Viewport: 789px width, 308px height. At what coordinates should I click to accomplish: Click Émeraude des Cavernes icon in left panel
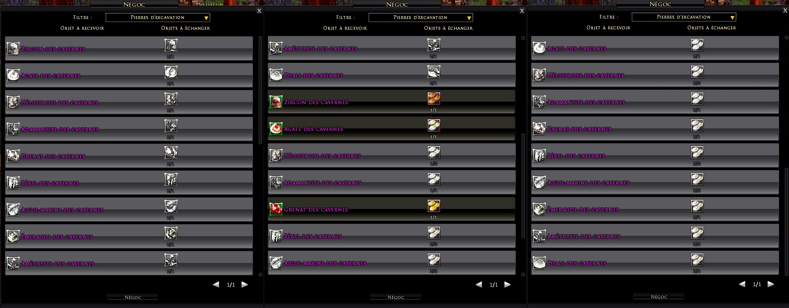(13, 236)
